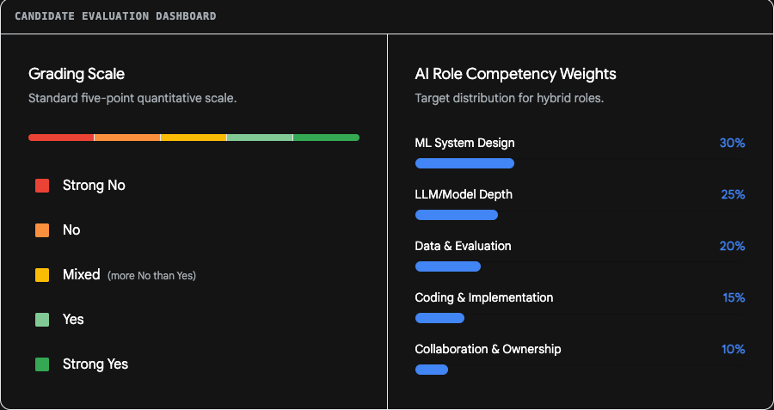
Task: Click the AI Role Competency Weights heading
Action: tap(515, 74)
